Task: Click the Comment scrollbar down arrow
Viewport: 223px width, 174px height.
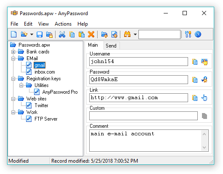Action: click(x=204, y=147)
